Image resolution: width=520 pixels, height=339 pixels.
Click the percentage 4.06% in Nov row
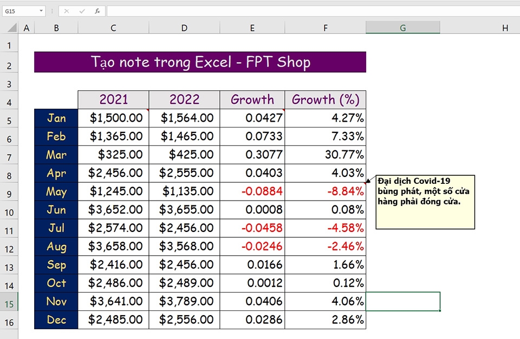[326, 301]
